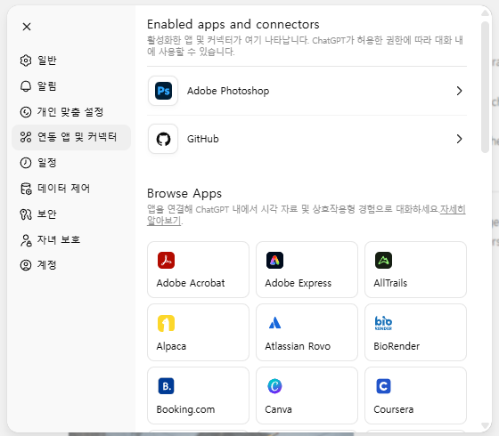
Task: Click the Booking.com B. icon
Action: [166, 386]
